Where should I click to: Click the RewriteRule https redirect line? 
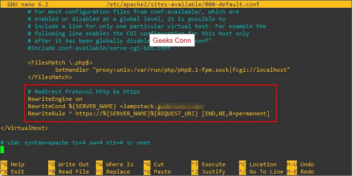149,113
